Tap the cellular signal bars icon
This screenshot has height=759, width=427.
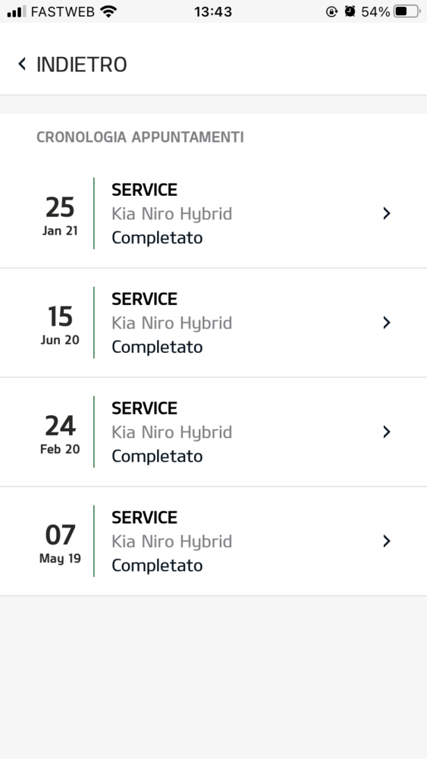[x=17, y=11]
